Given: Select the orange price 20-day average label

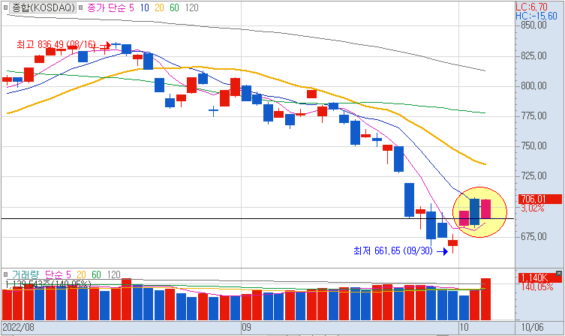Looking at the screenshot, I should coord(159,7).
